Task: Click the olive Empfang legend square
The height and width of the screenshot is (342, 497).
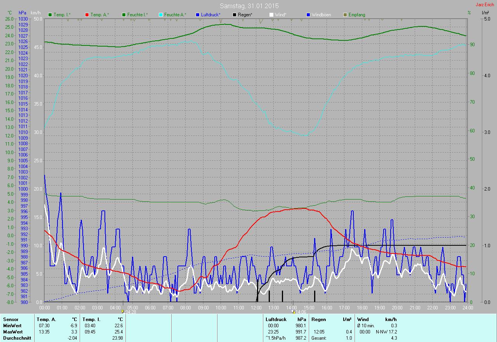Action: [x=345, y=15]
